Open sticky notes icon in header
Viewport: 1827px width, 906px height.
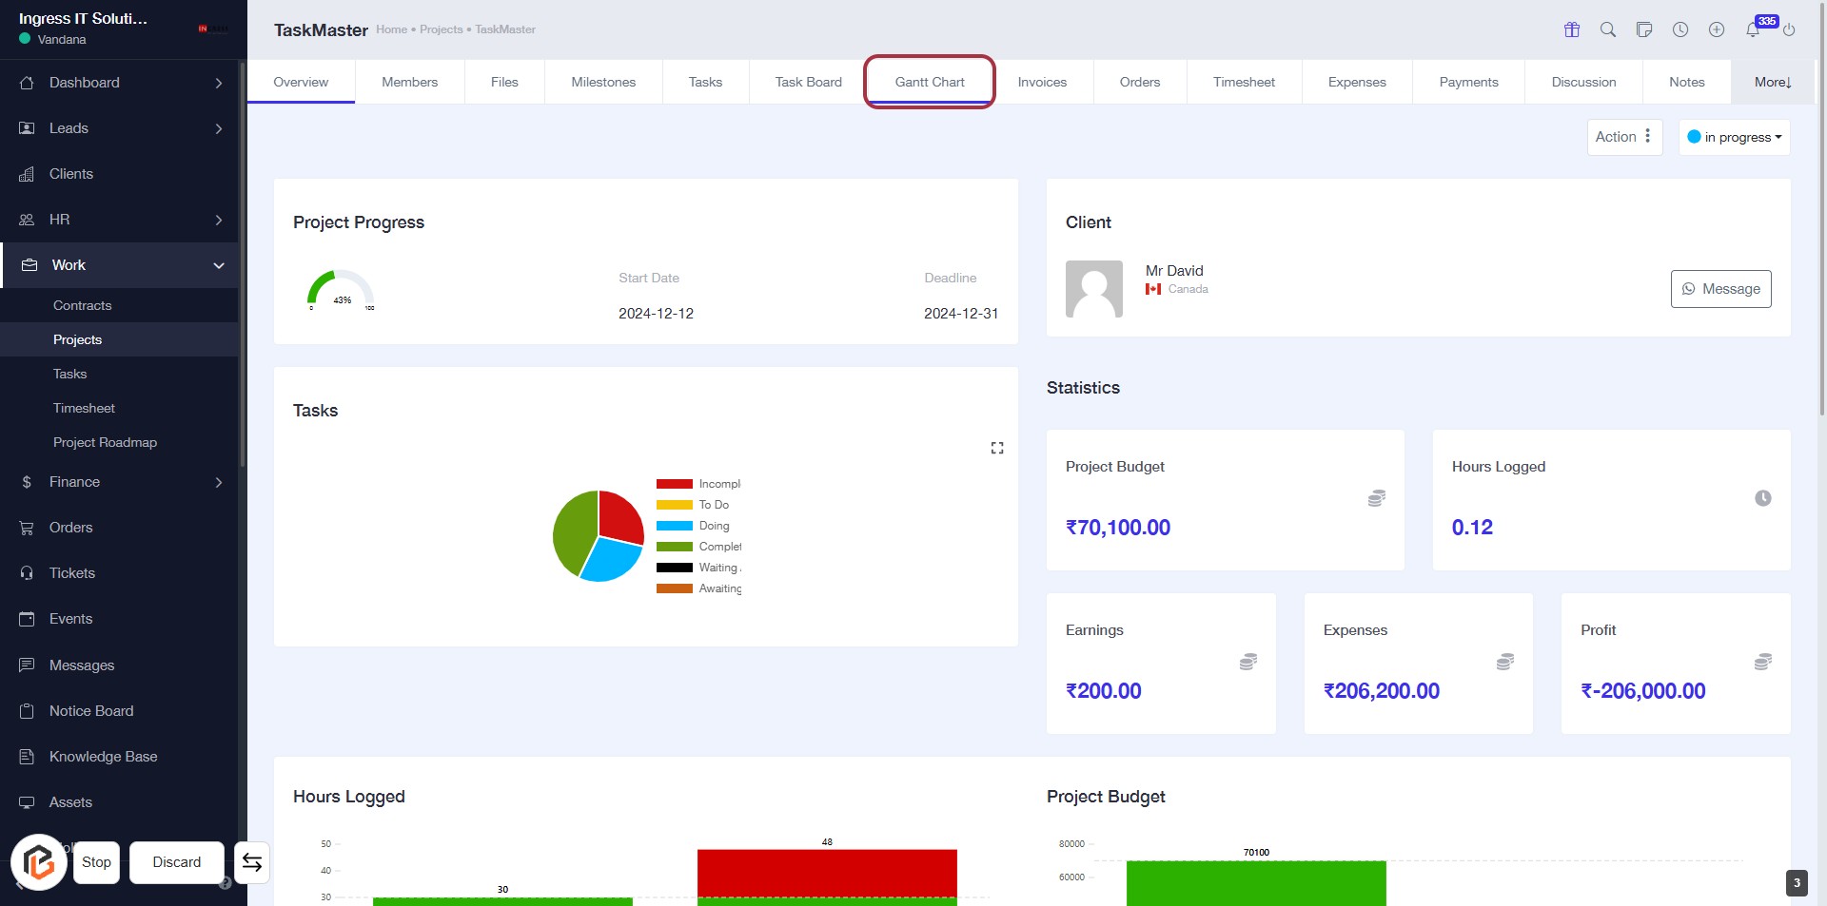[x=1644, y=29]
